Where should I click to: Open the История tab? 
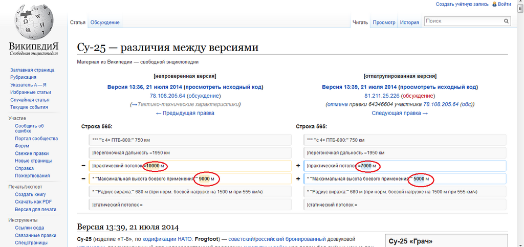pyautogui.click(x=409, y=23)
